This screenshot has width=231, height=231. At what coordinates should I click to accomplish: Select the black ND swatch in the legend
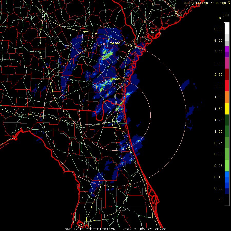tap(227, 200)
